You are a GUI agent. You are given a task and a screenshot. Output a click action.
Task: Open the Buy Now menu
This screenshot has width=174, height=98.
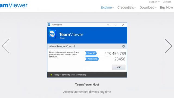[167, 7]
